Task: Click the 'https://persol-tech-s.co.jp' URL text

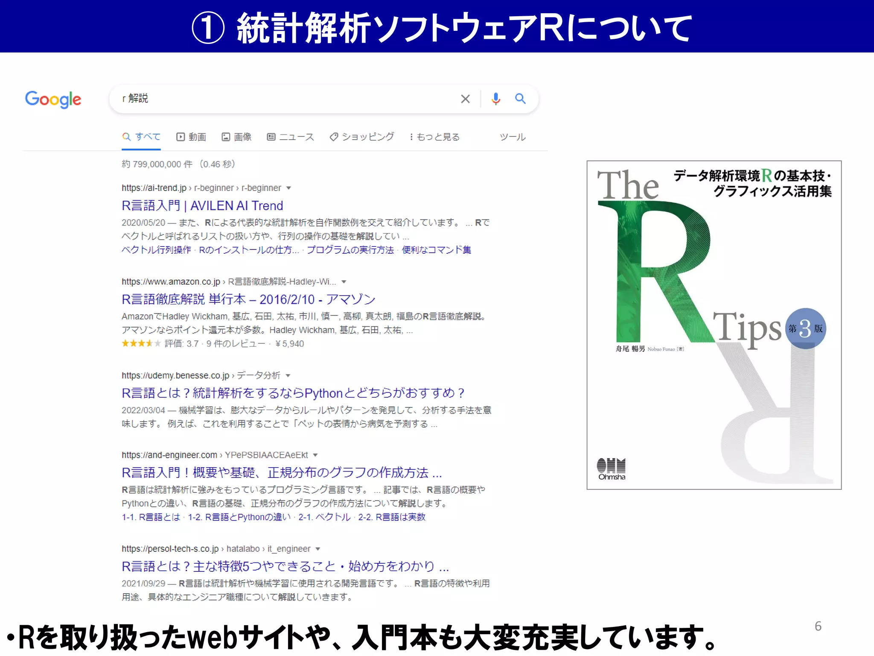Action: (x=170, y=549)
